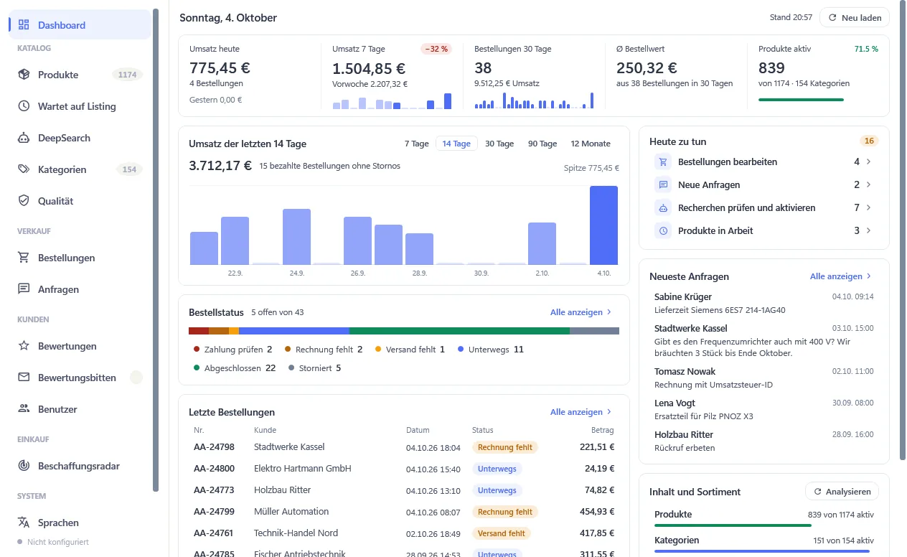Click the Produkte box icon in sidebar

tap(24, 75)
